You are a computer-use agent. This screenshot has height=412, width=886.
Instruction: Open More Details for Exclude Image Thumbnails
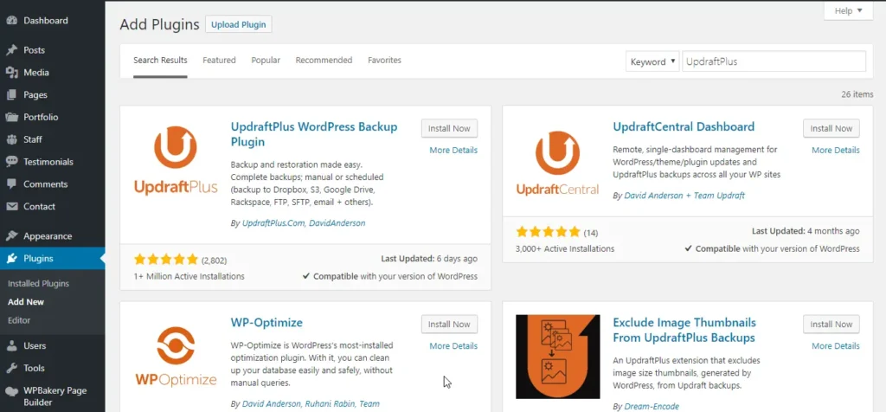coord(836,346)
